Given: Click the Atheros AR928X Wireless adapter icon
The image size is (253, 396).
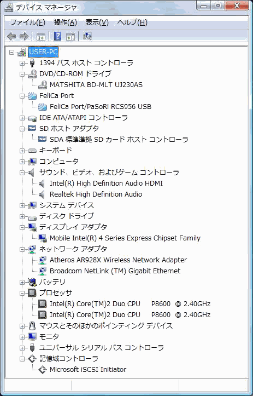Looking at the screenshot, I should pyautogui.click(x=43, y=260).
